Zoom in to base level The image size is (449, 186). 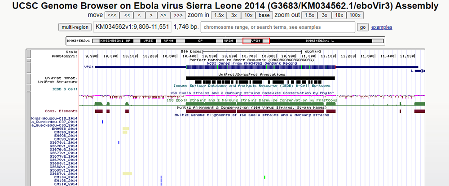tap(264, 15)
